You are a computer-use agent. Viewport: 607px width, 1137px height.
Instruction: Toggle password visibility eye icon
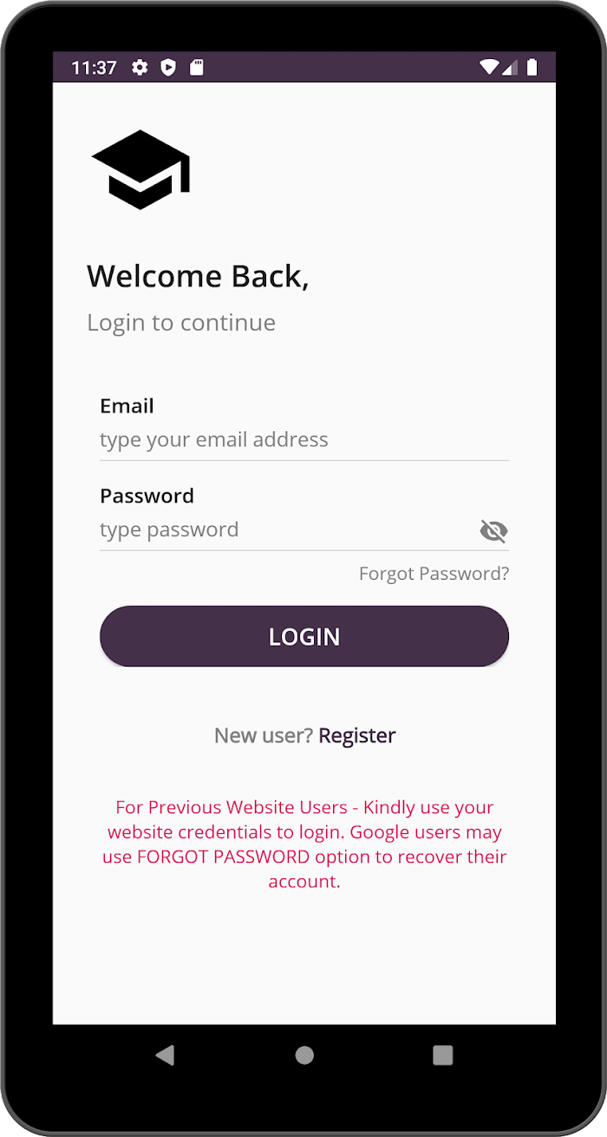(493, 530)
